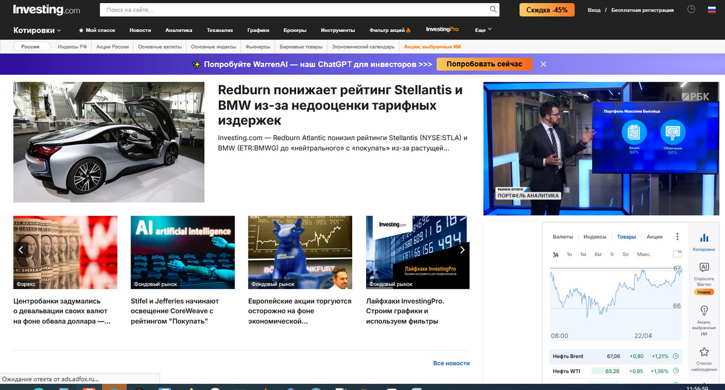Click the WarrenAI sparkle icon in banner
Image resolution: width=725 pixels, height=390 pixels.
point(196,64)
